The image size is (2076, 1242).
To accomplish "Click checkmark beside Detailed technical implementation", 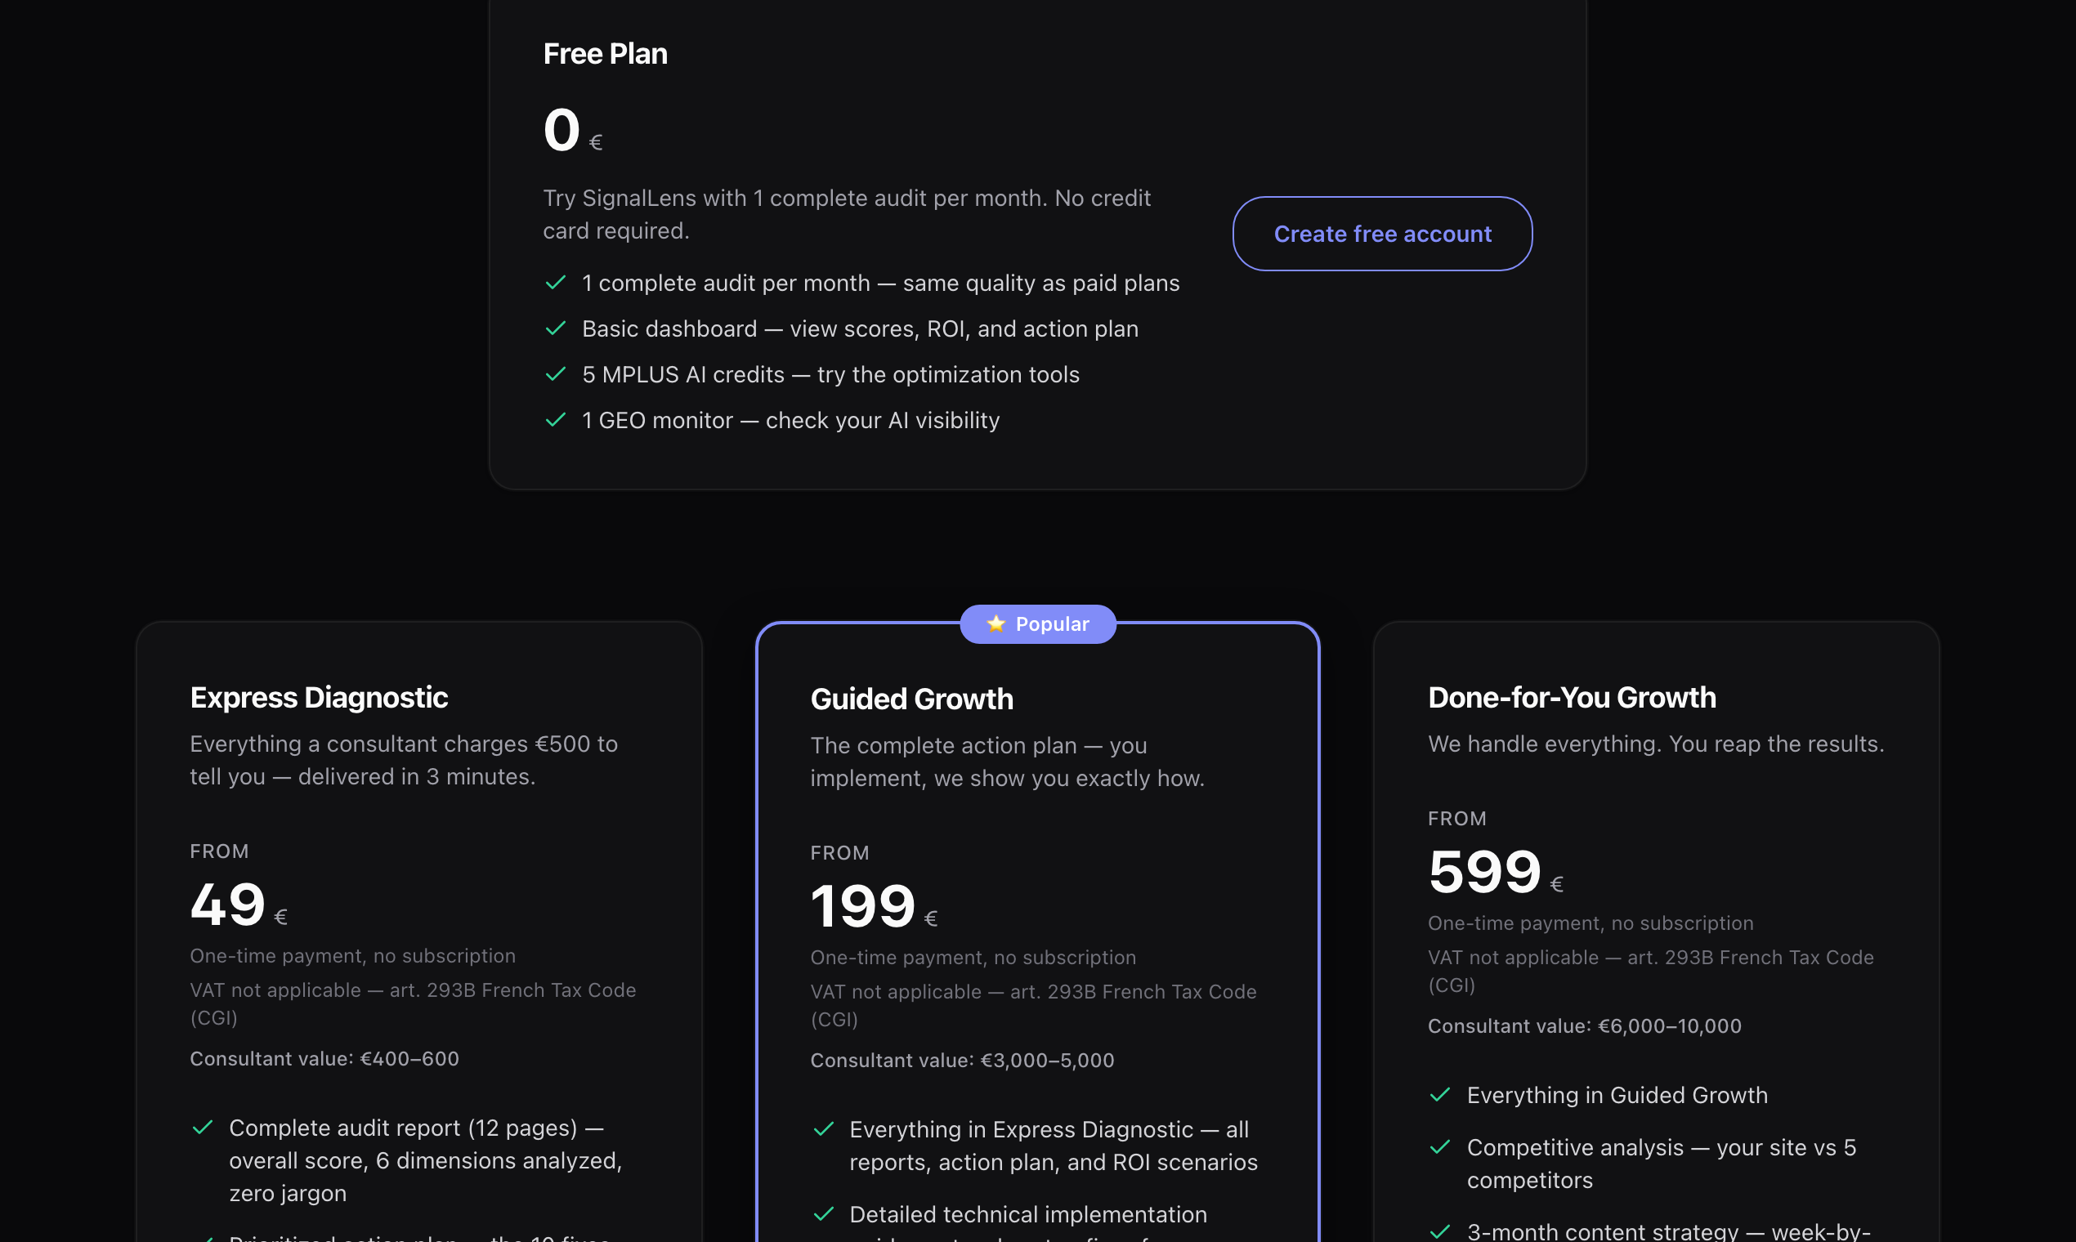I will [x=824, y=1213].
